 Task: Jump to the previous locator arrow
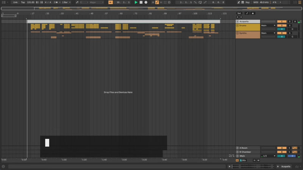238,17
